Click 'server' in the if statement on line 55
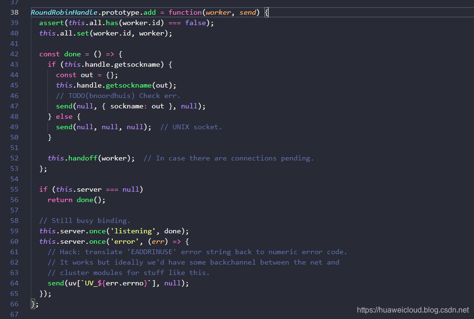This screenshot has height=319, width=474. [89, 189]
